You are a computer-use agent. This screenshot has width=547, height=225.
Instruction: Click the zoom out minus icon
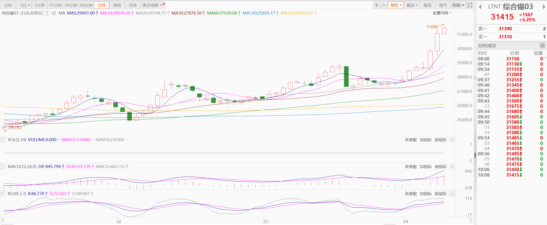coord(384,5)
